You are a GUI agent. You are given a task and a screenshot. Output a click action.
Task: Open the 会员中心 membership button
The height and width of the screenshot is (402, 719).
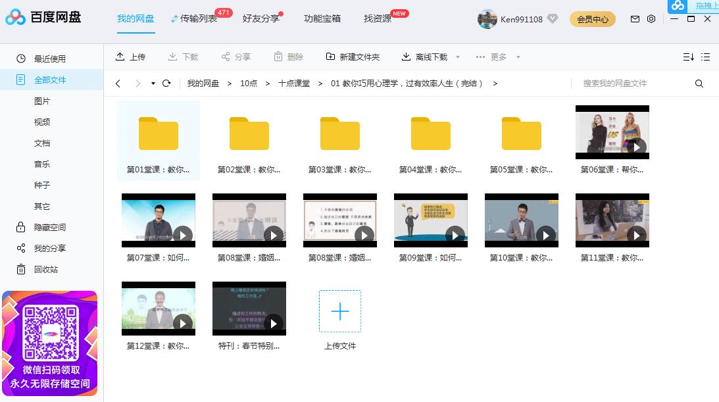[591, 19]
